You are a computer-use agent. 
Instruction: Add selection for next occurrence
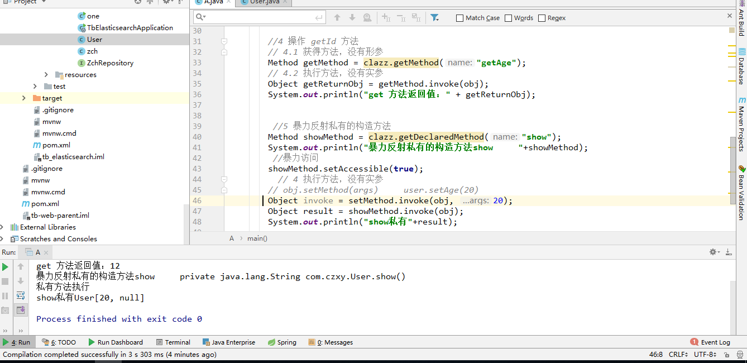click(386, 18)
